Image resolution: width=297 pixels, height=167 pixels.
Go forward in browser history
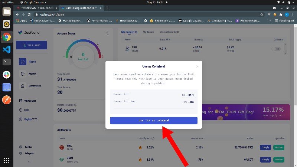click(23, 14)
